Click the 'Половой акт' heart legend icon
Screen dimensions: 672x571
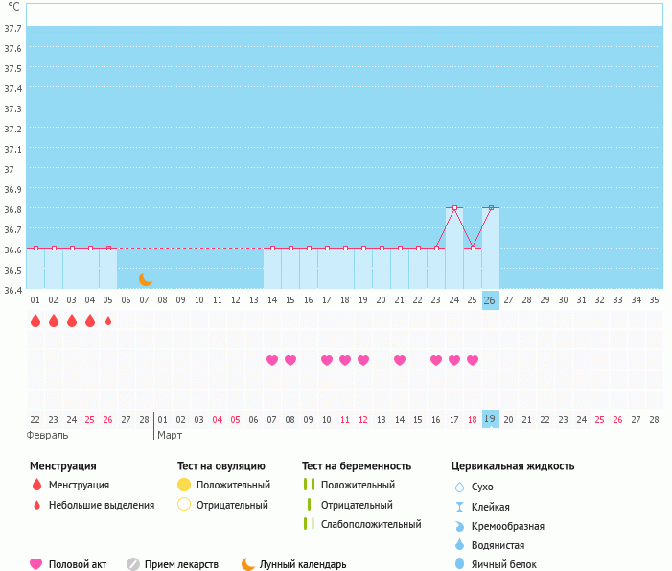click(36, 564)
